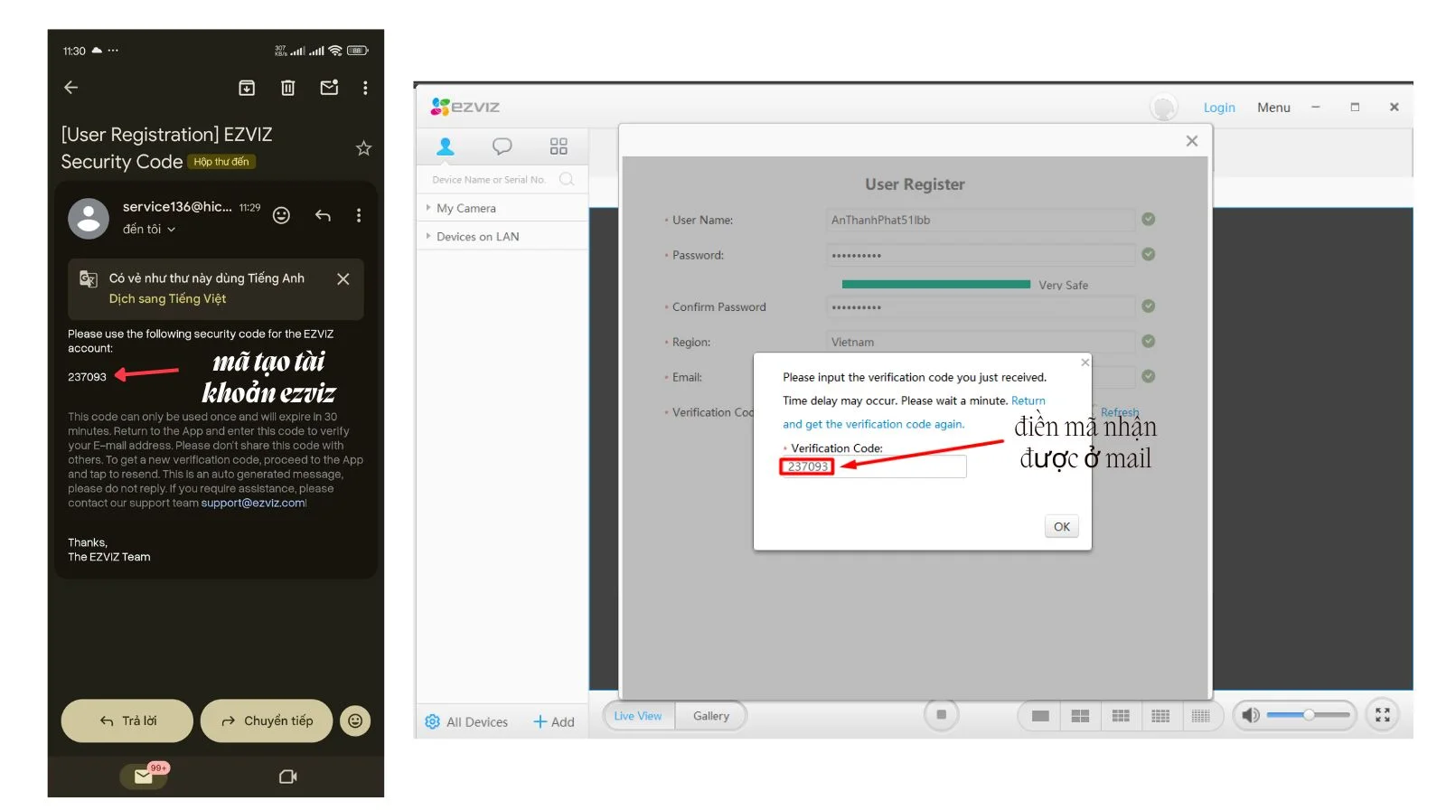This screenshot has height=810, width=1446.
Task: Open the grid apps tab in the EZVIZ sidebar
Action: pos(559,146)
